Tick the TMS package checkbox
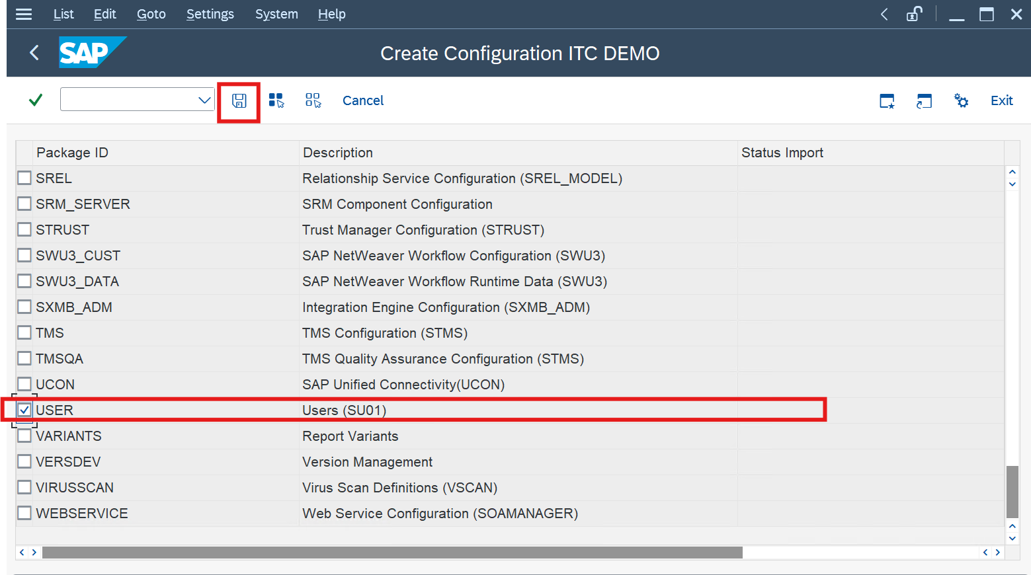The height and width of the screenshot is (575, 1031). point(24,332)
